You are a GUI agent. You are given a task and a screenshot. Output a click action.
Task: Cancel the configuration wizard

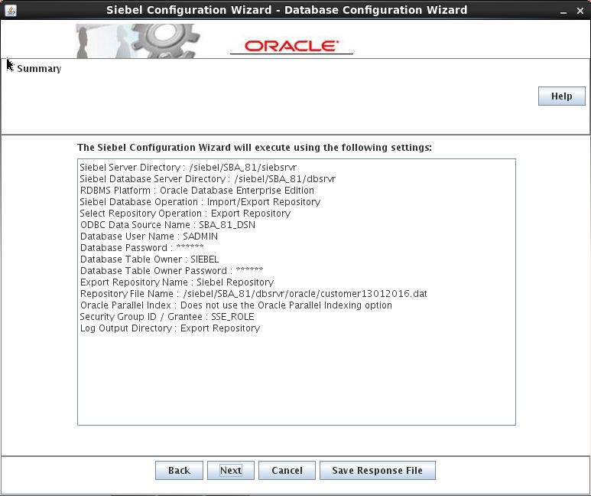(287, 470)
